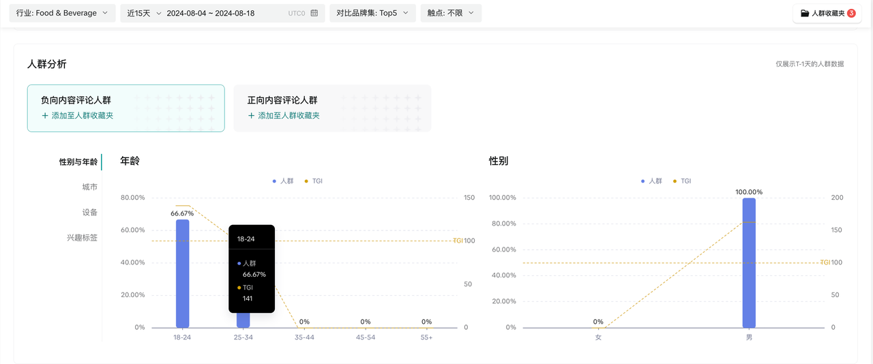This screenshot has width=873, height=364.
Task: Click the calendar icon in date picker
Action: click(314, 13)
